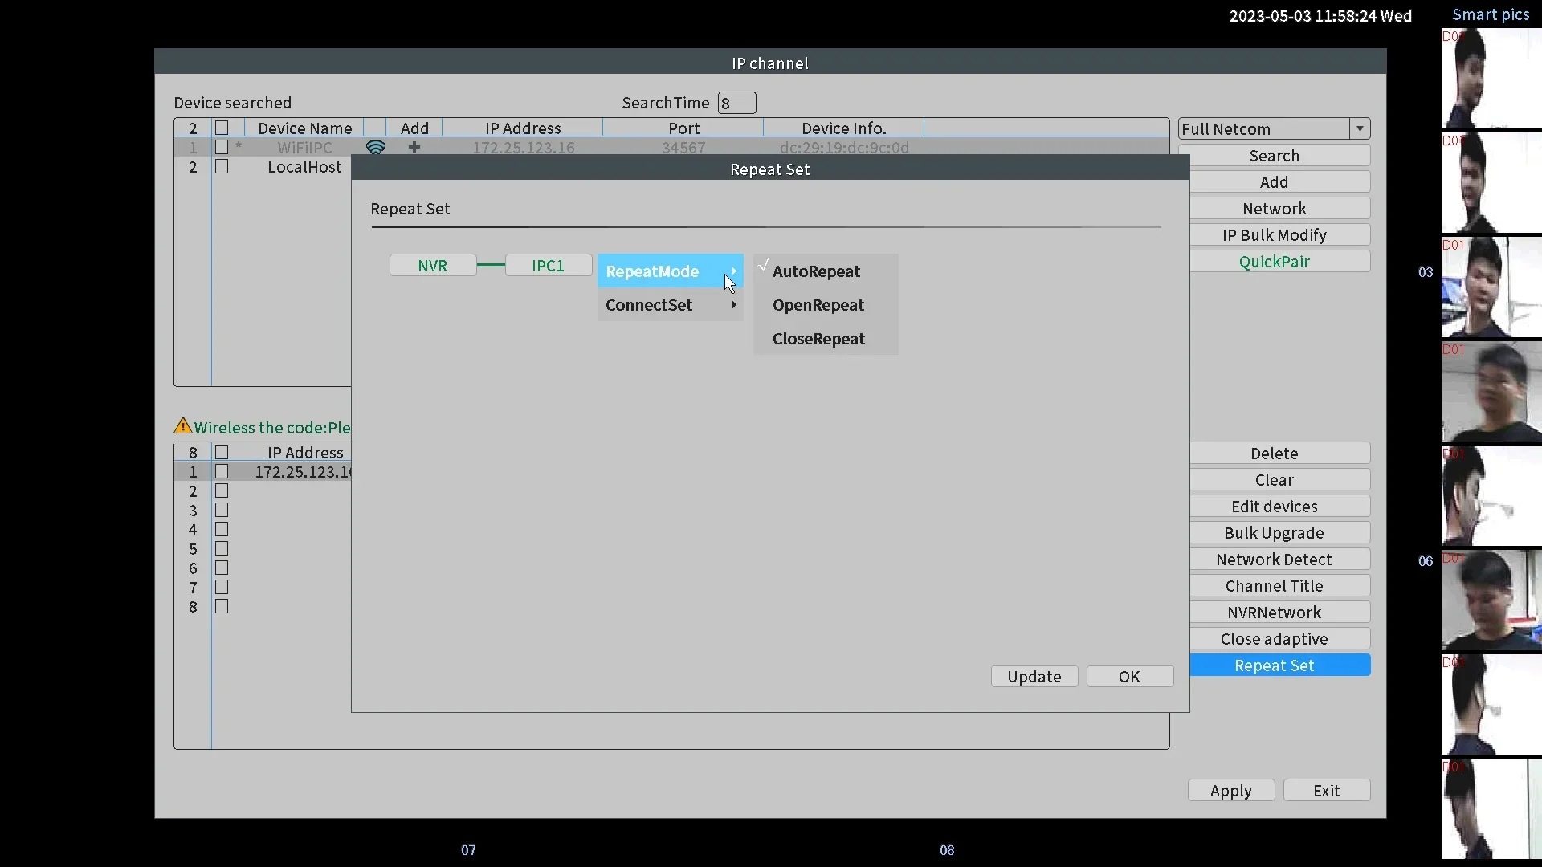The width and height of the screenshot is (1542, 867).
Task: Choose CloseRepeat from the submenu
Action: click(x=818, y=339)
